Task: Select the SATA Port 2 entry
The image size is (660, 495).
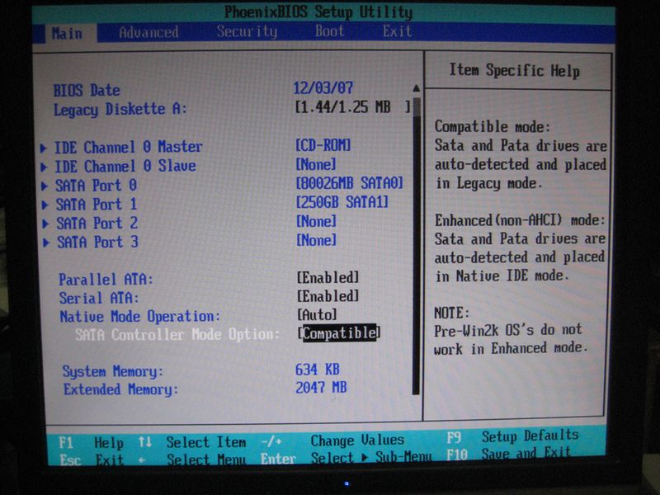Action: [x=97, y=223]
